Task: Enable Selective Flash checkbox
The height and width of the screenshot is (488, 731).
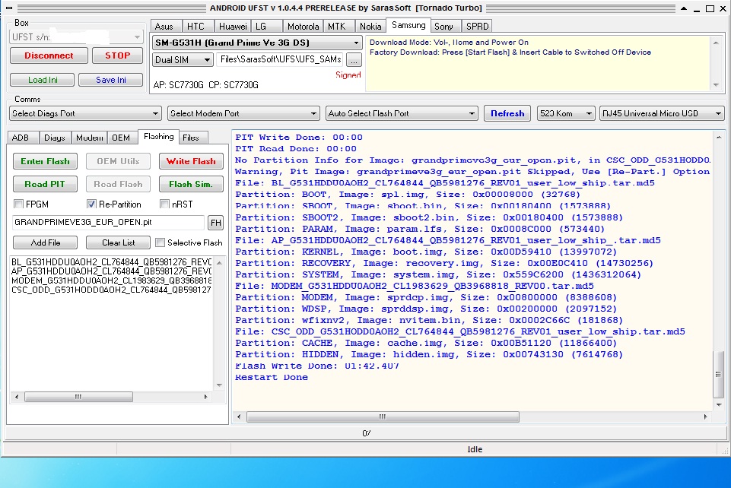Action: (160, 242)
